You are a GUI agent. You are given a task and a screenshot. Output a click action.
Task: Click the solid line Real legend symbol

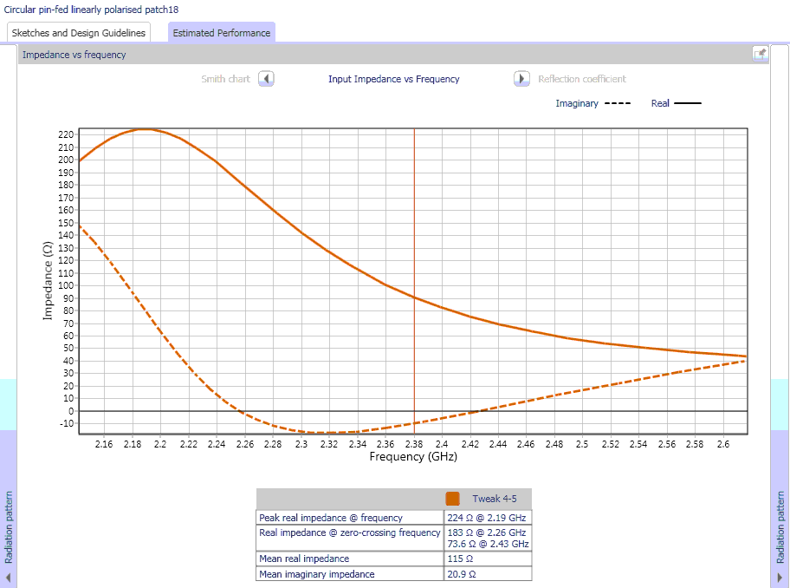(x=688, y=103)
